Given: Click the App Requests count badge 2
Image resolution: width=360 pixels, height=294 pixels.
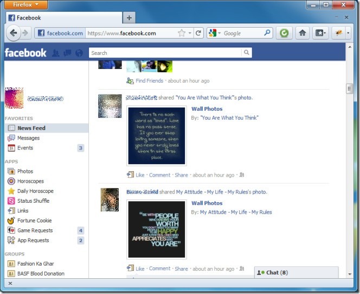Looking at the screenshot, I should [x=81, y=240].
